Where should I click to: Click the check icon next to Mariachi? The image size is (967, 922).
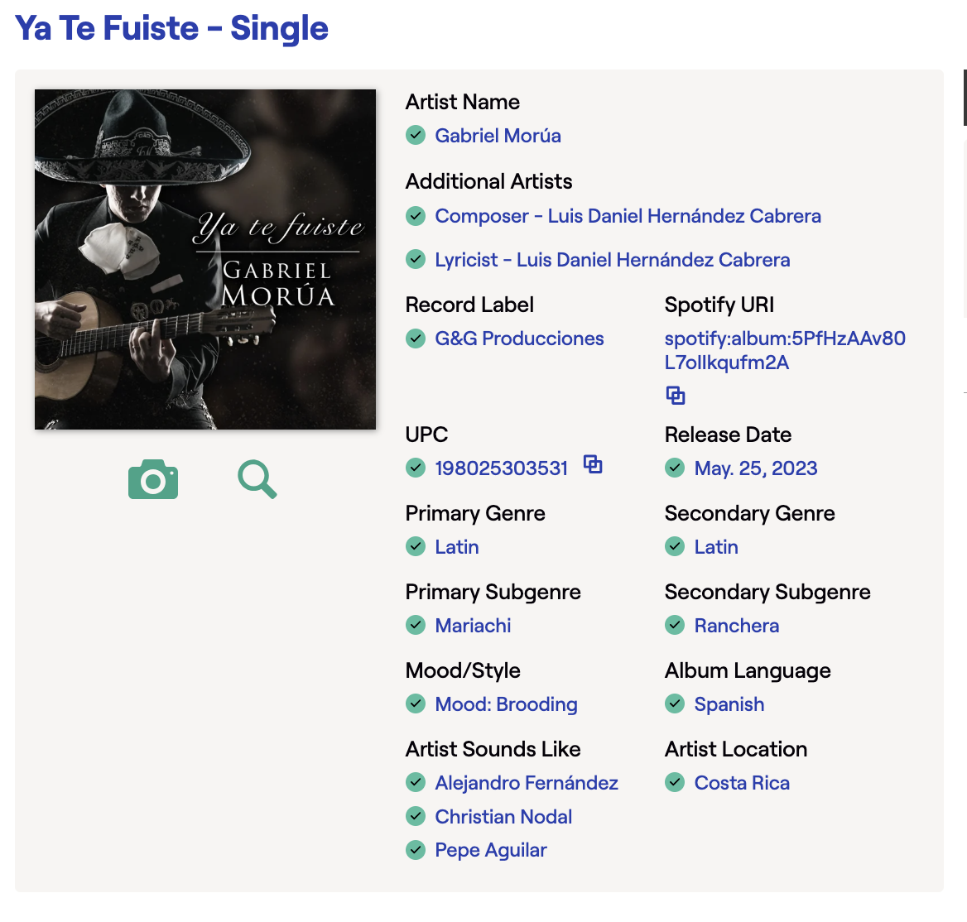(416, 626)
